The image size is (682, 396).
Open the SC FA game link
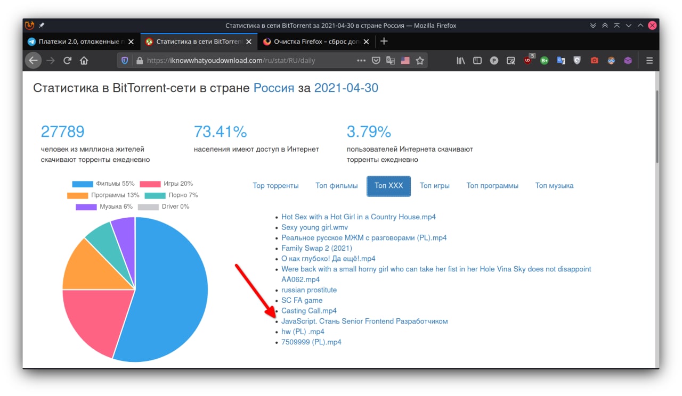click(302, 300)
